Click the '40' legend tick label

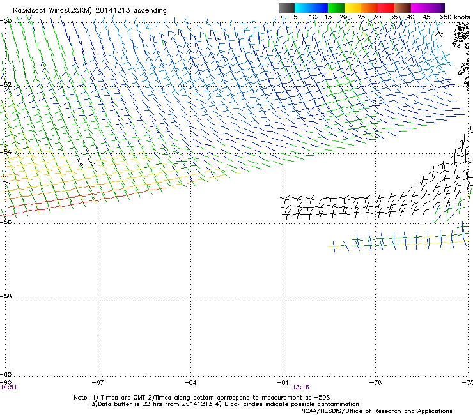click(x=410, y=17)
